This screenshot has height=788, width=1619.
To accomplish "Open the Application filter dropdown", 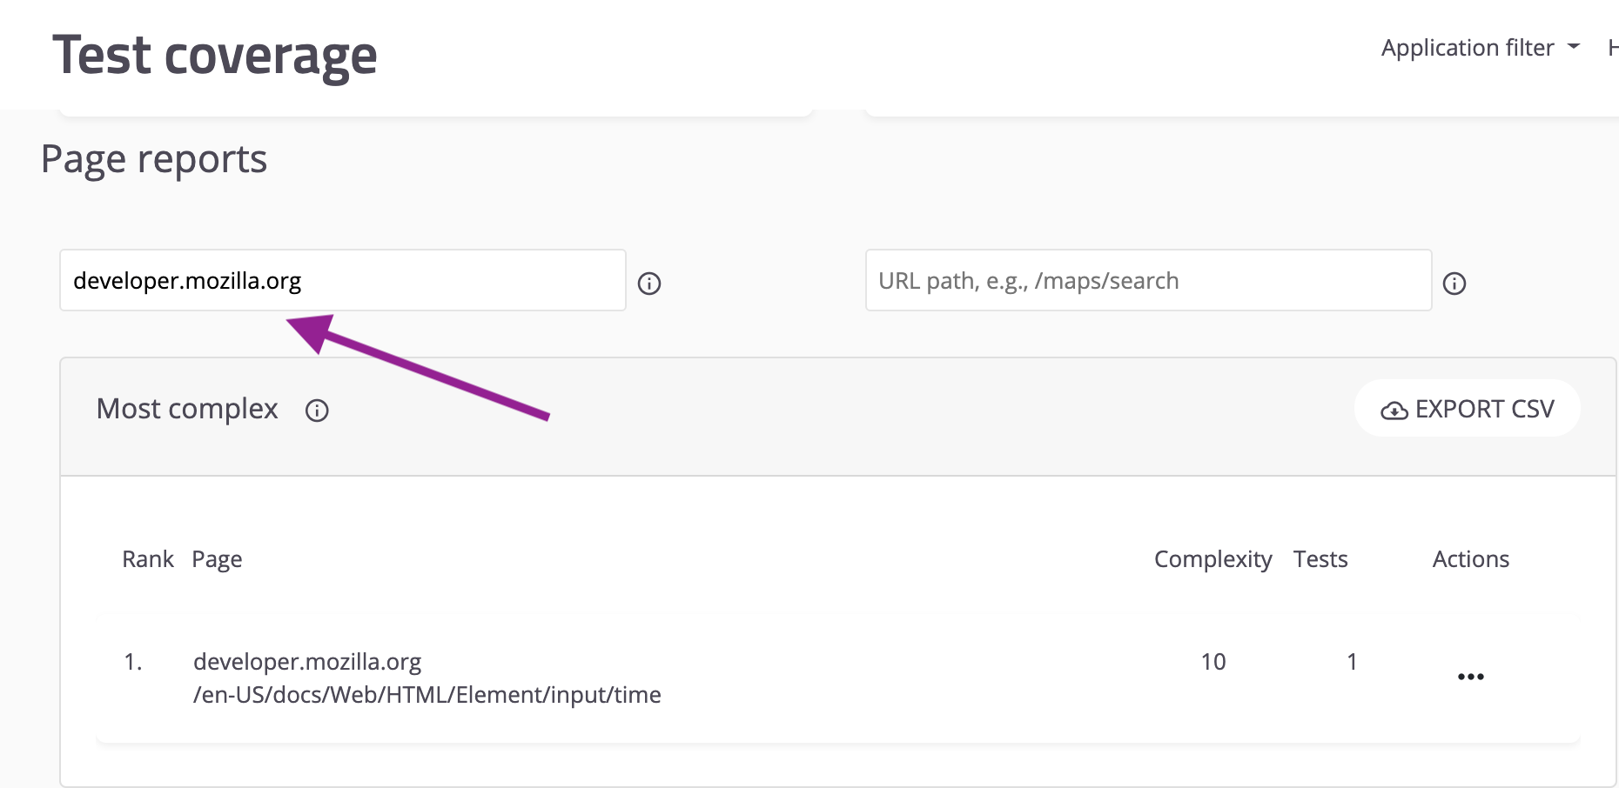I will click(x=1480, y=48).
